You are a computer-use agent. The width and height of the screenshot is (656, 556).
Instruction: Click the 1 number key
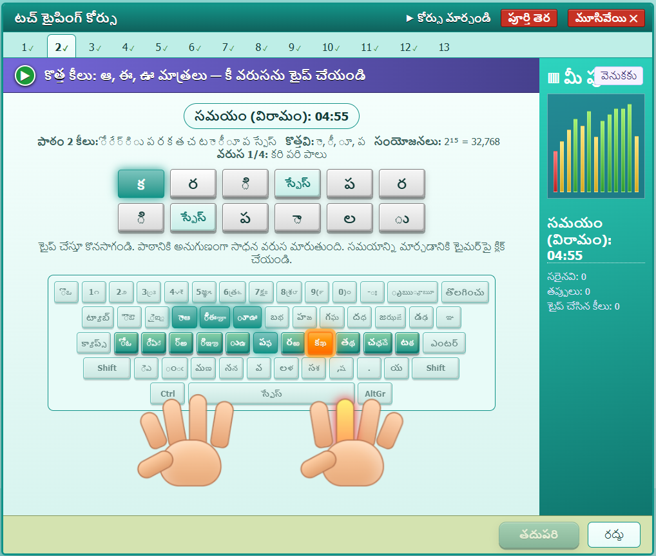[x=93, y=292]
